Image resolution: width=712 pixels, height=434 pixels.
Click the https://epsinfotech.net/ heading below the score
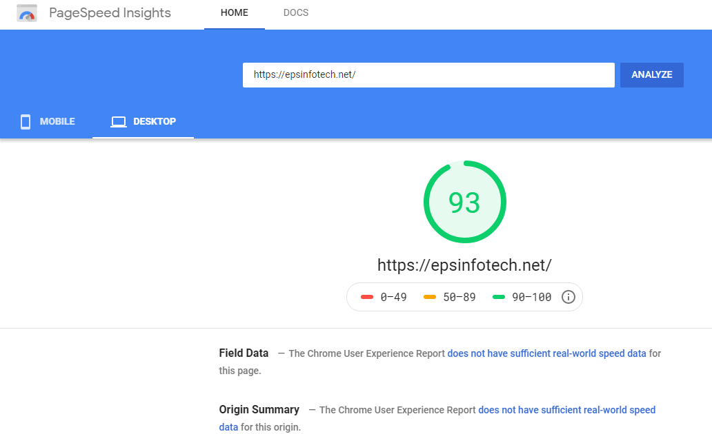pyautogui.click(x=464, y=265)
